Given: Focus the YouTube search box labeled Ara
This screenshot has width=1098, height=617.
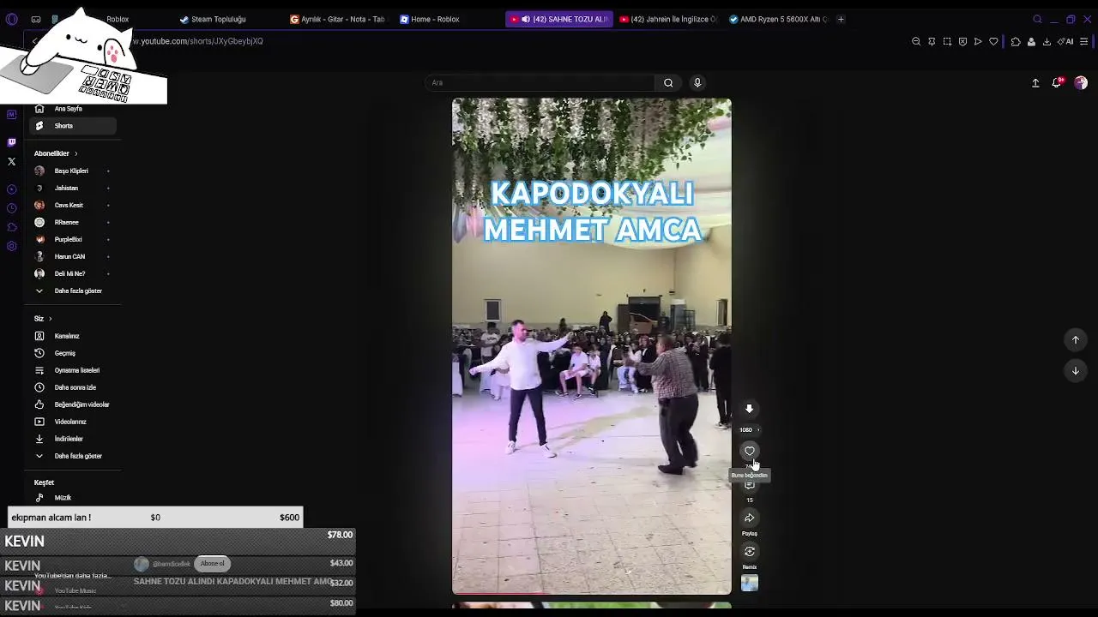Looking at the screenshot, I should (x=541, y=82).
